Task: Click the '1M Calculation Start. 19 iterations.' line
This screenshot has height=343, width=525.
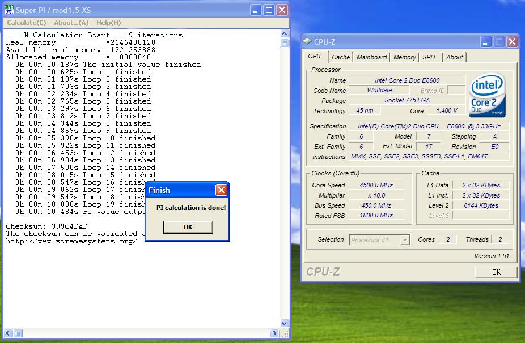Action: [x=103, y=35]
